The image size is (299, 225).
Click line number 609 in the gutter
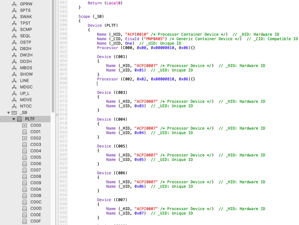[x=63, y=83]
